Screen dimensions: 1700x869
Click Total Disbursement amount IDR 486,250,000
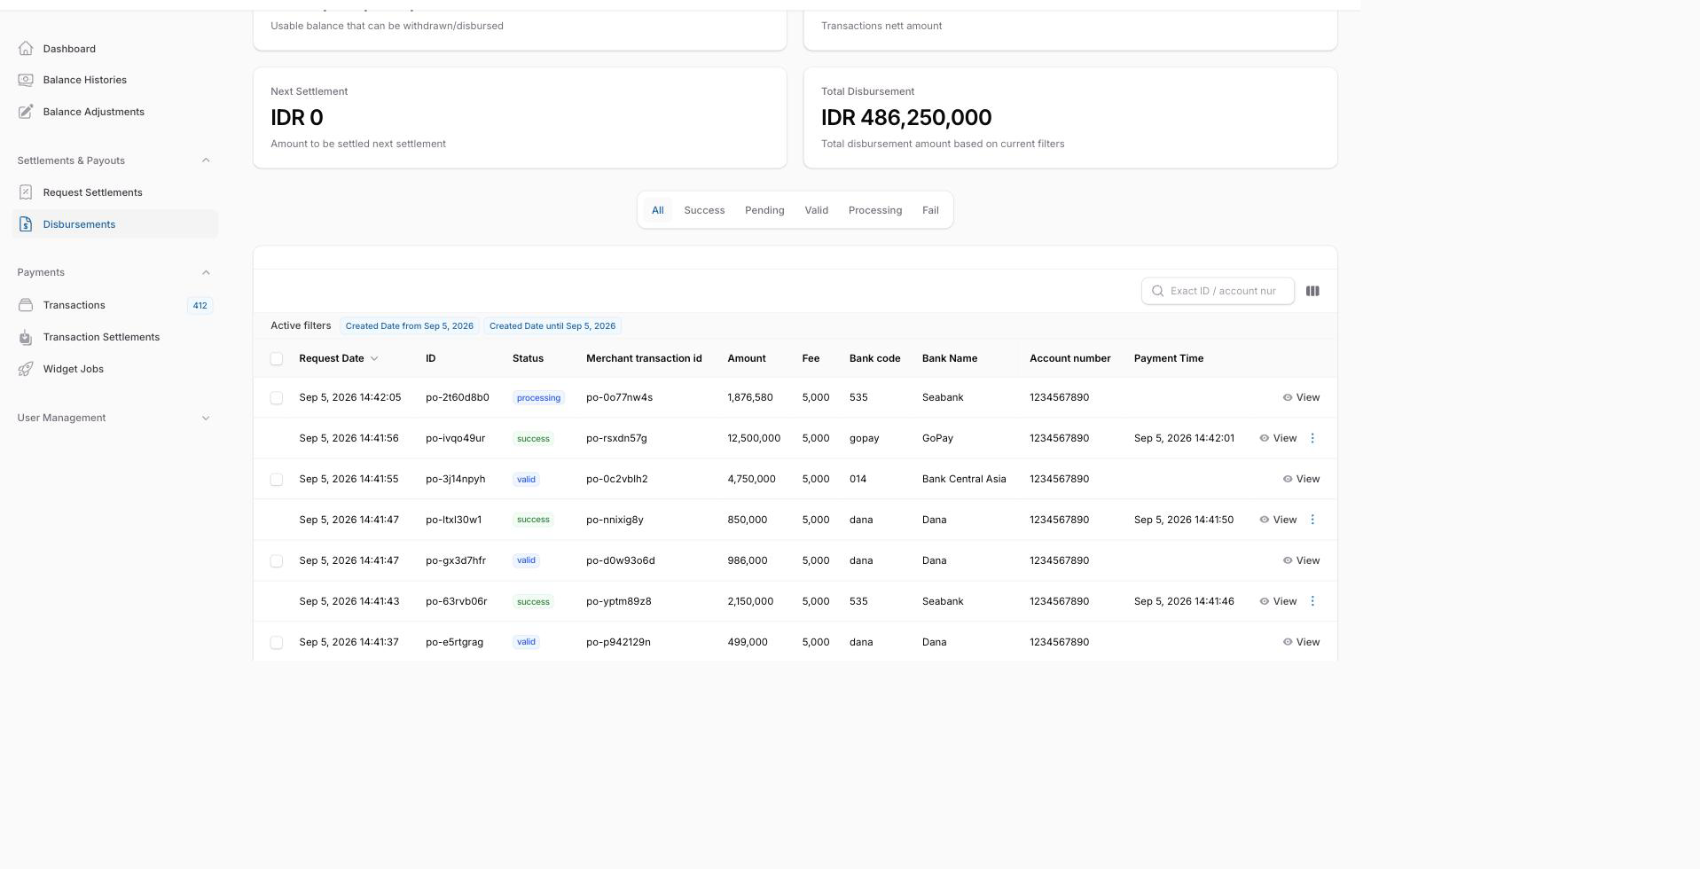pos(906,118)
